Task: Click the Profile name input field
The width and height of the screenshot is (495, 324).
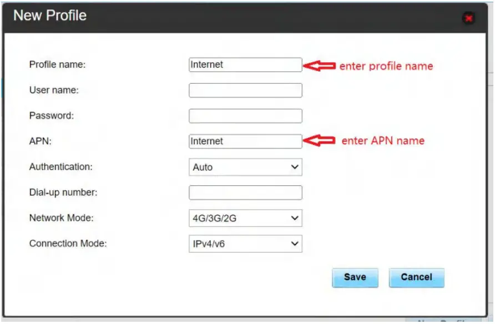Action: coord(245,65)
